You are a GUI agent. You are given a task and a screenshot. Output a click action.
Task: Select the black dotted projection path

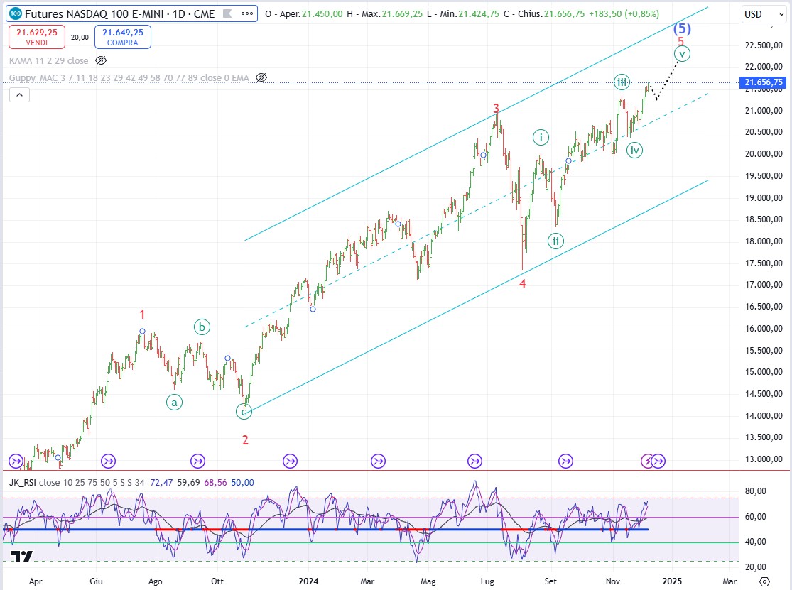click(x=663, y=80)
